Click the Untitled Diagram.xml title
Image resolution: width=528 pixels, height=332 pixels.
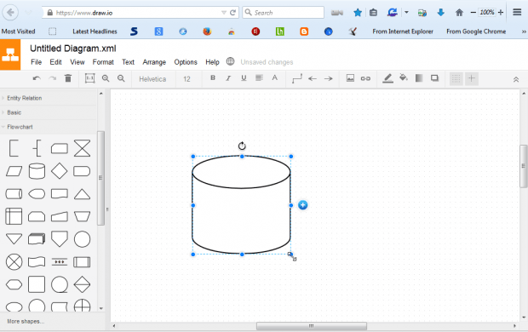tap(73, 49)
